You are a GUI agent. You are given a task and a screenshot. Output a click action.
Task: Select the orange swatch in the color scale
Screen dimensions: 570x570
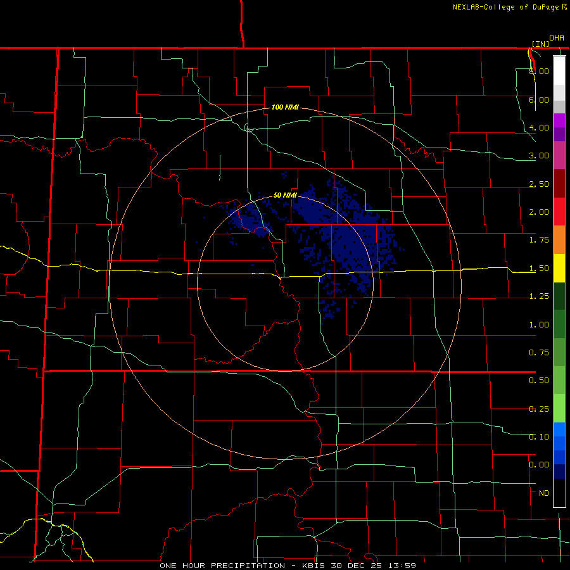(559, 240)
